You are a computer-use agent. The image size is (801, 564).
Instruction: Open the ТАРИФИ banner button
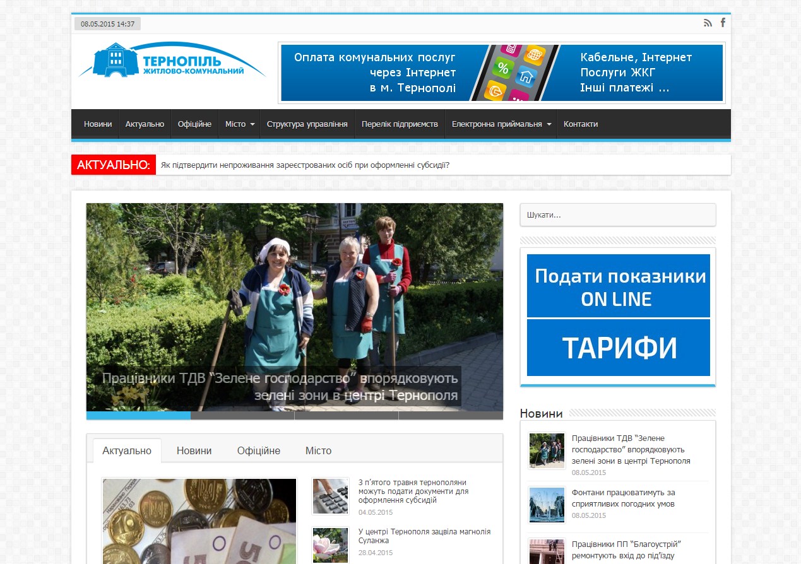click(619, 348)
